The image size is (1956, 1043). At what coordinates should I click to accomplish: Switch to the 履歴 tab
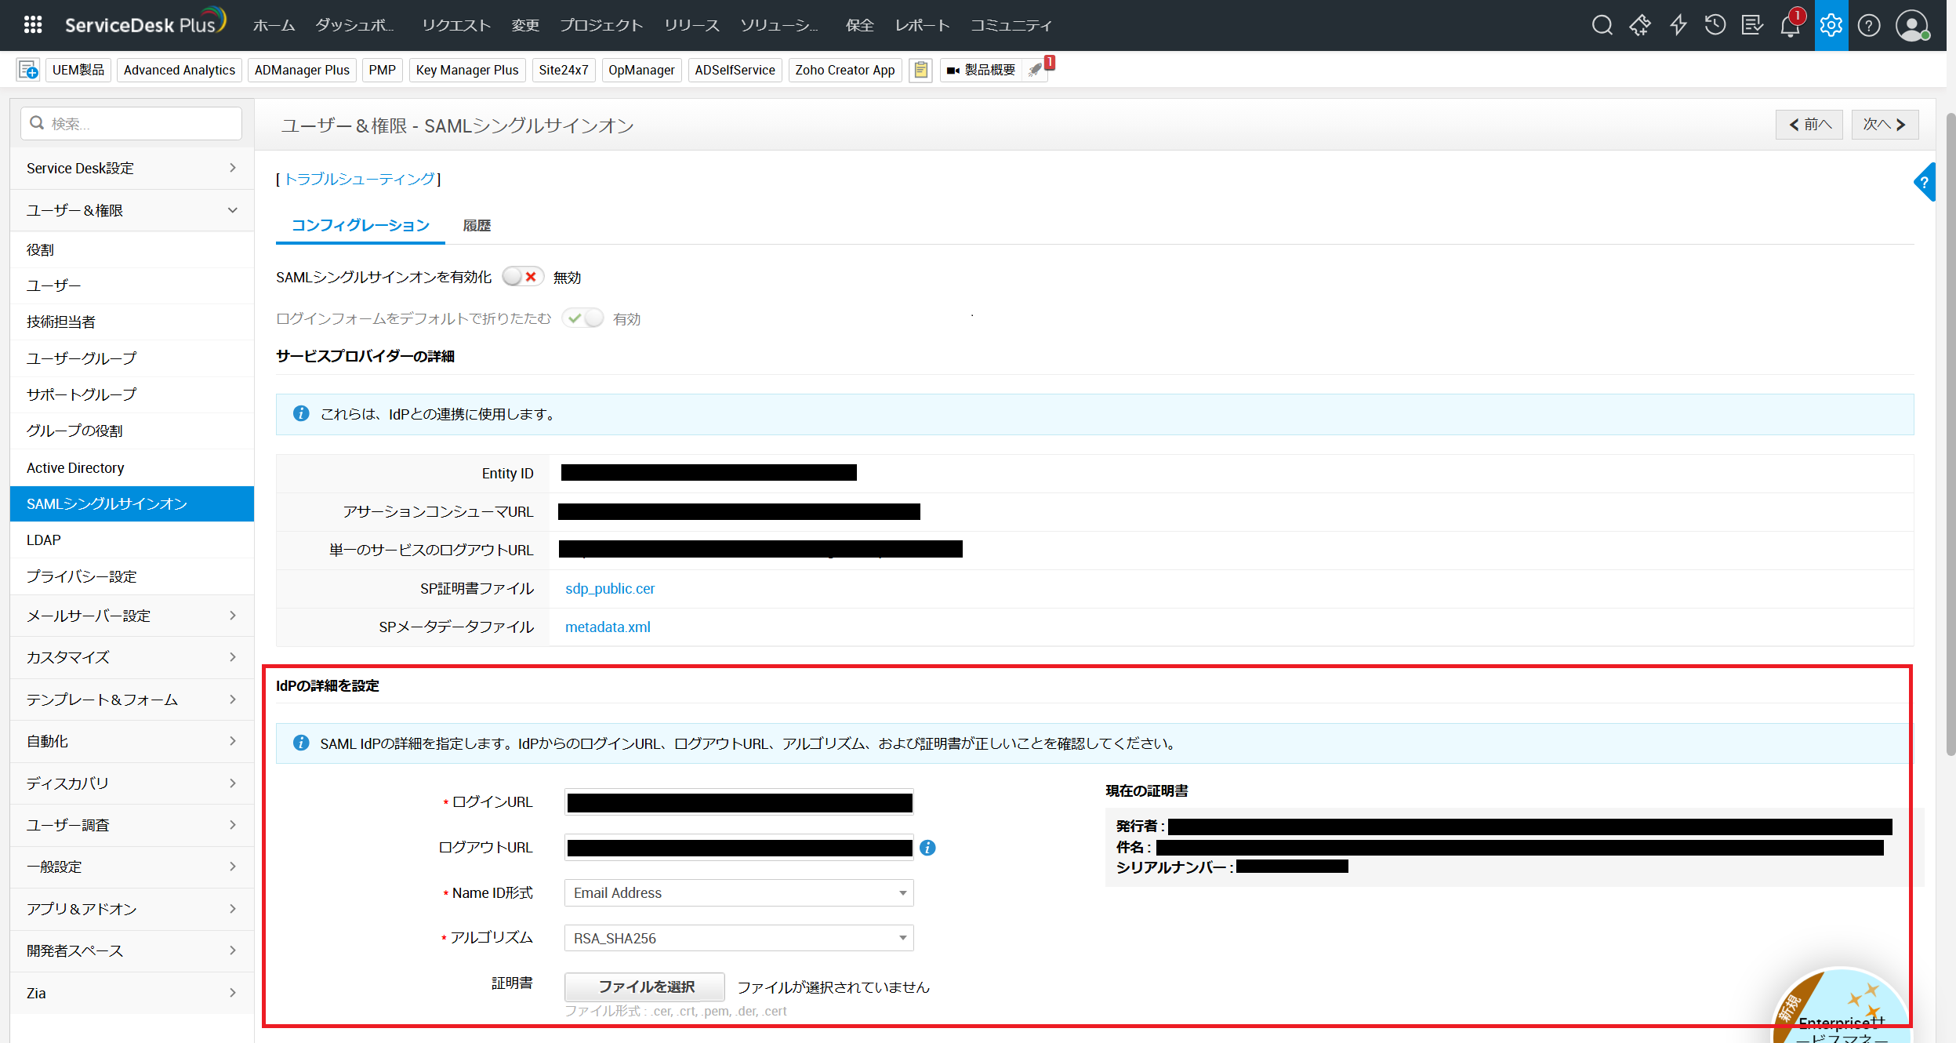coord(476,226)
